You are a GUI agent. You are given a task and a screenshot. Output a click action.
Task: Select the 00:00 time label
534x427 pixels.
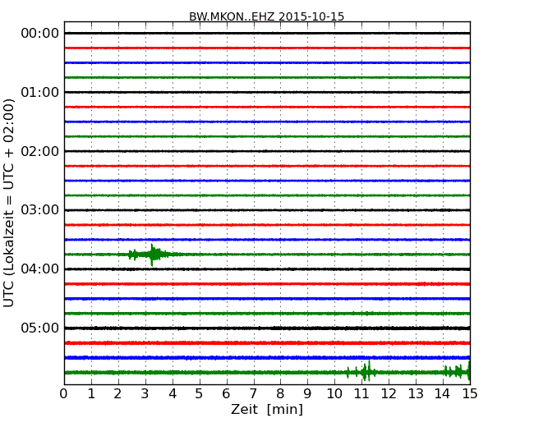[x=40, y=34]
